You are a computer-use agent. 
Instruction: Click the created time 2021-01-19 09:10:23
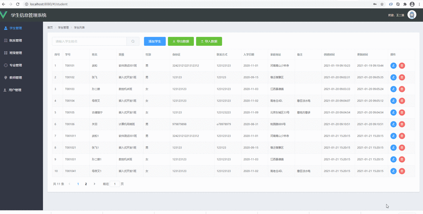pos(337,65)
